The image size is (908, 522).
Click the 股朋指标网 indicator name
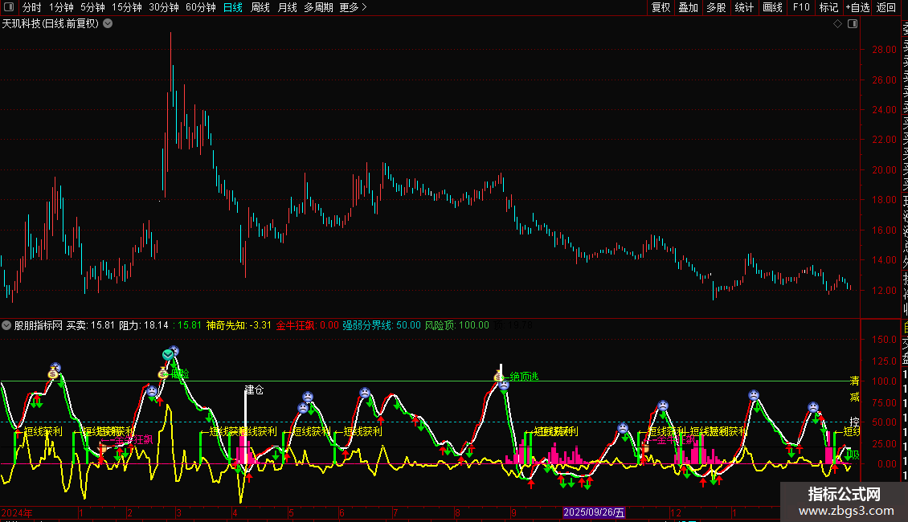39,325
